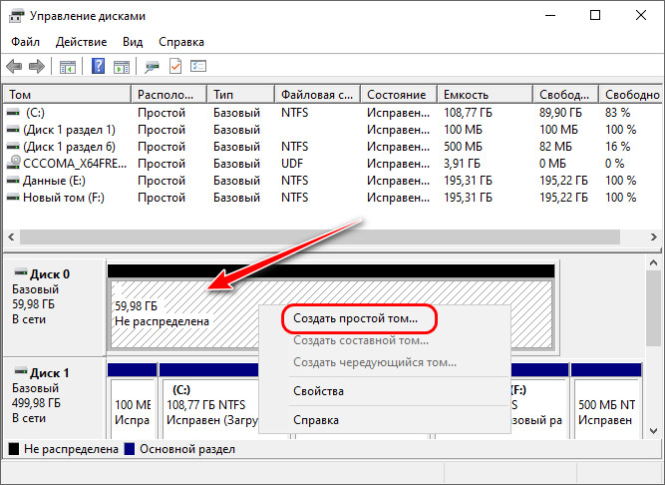Click the Disk Management title bar icon

(x=17, y=16)
